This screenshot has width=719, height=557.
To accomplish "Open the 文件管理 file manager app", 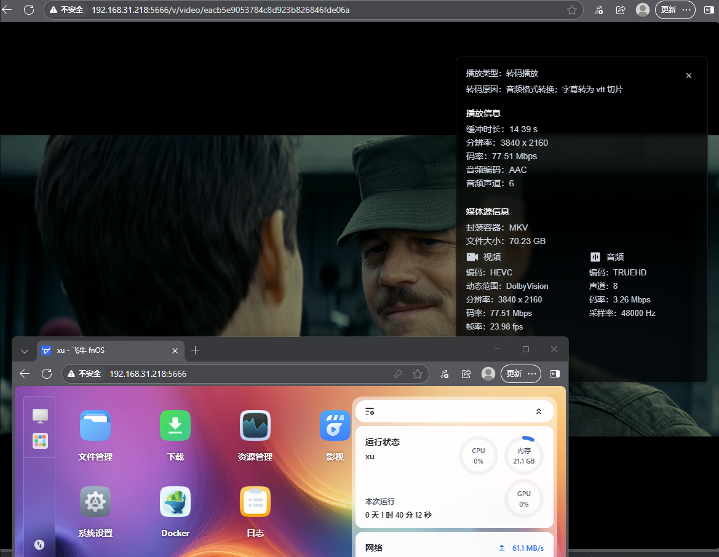I will (x=95, y=425).
